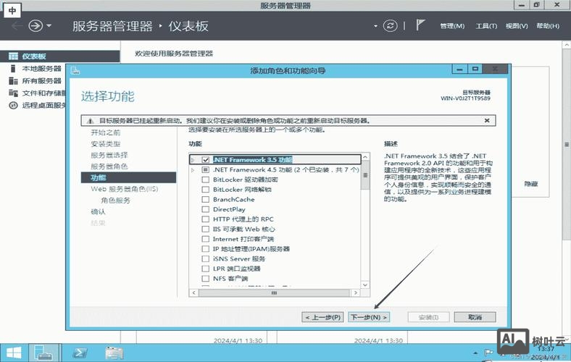The width and height of the screenshot is (571, 362).
Task: Open File Explorer from the taskbar
Action: (114, 353)
